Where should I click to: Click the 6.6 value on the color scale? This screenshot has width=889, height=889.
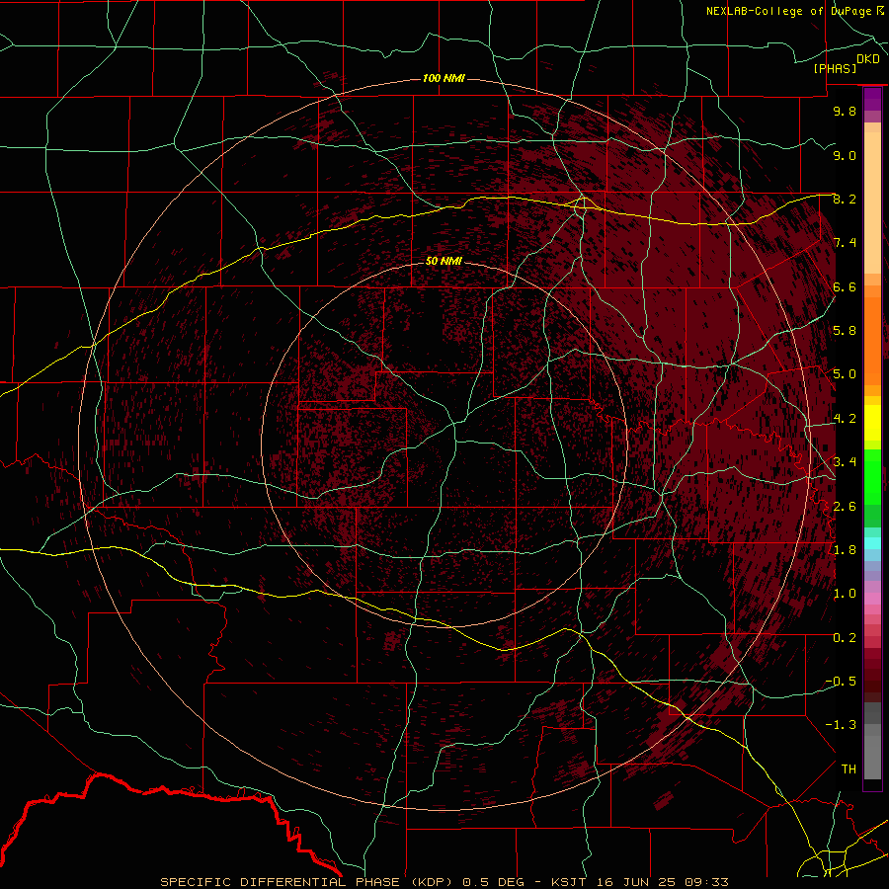pyautogui.click(x=845, y=286)
